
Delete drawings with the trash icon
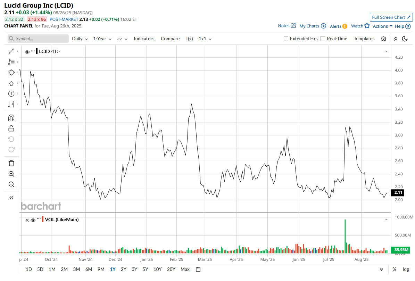click(x=11, y=163)
